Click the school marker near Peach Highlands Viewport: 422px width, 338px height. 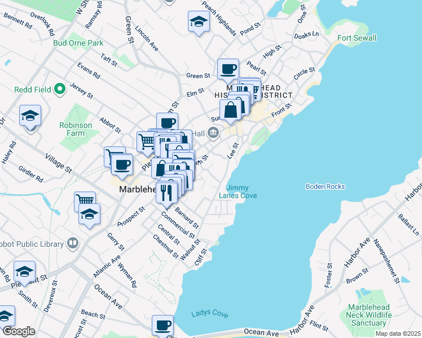pos(199,22)
